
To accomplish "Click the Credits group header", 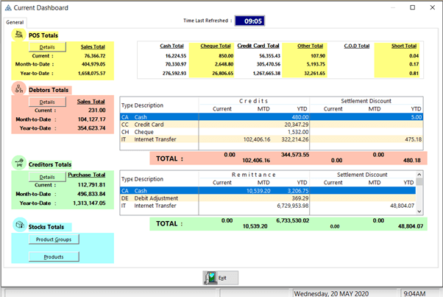I will tap(253, 101).
